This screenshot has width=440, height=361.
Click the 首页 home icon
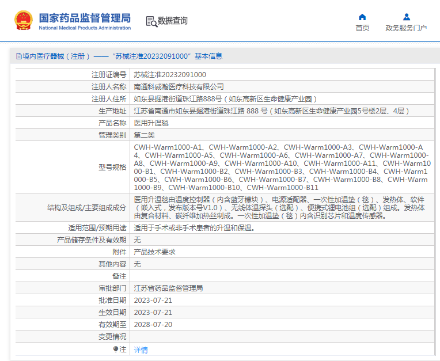pos(362,17)
